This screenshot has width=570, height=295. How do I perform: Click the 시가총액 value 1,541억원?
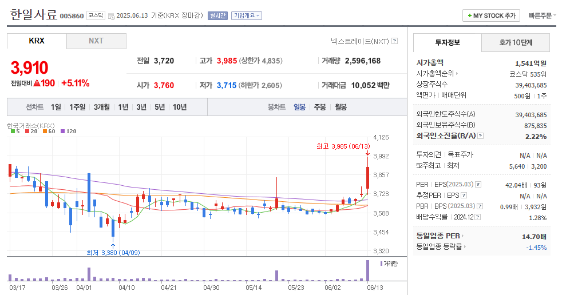[531, 63]
